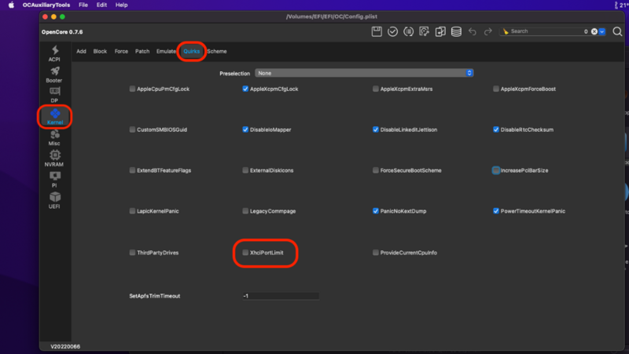The image size is (629, 354).
Task: Switch to the Scheme tab
Action: 217,51
